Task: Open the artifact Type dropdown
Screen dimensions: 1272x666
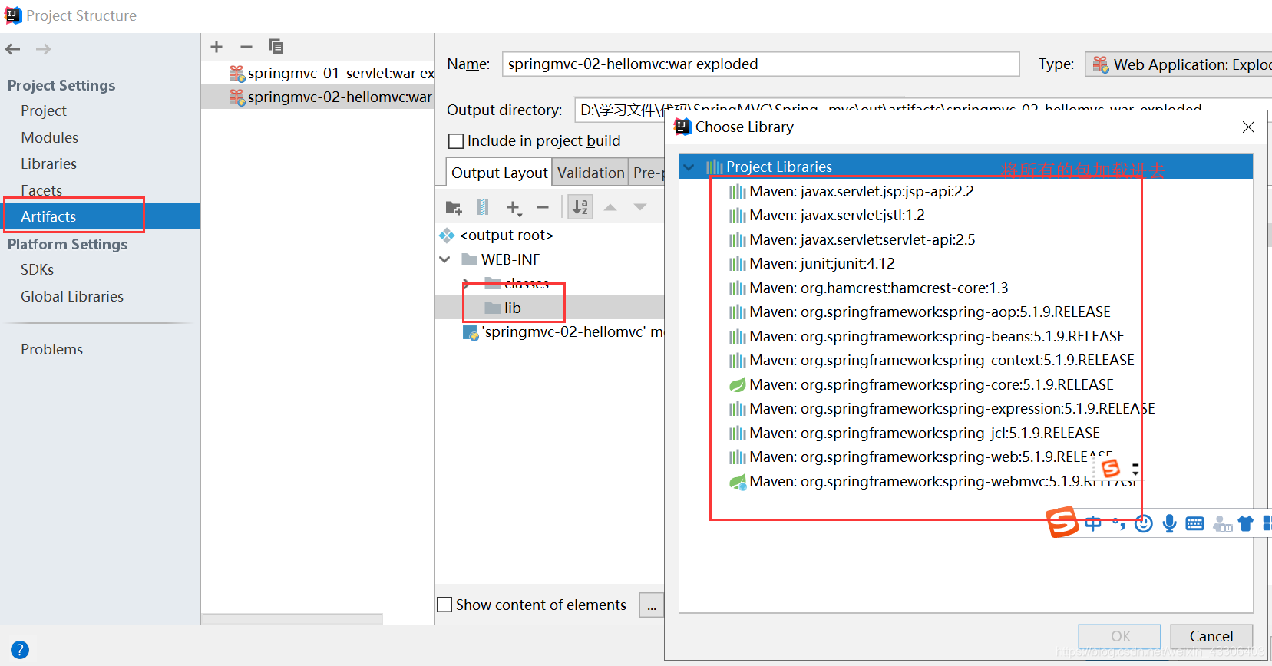Action: point(1178,64)
